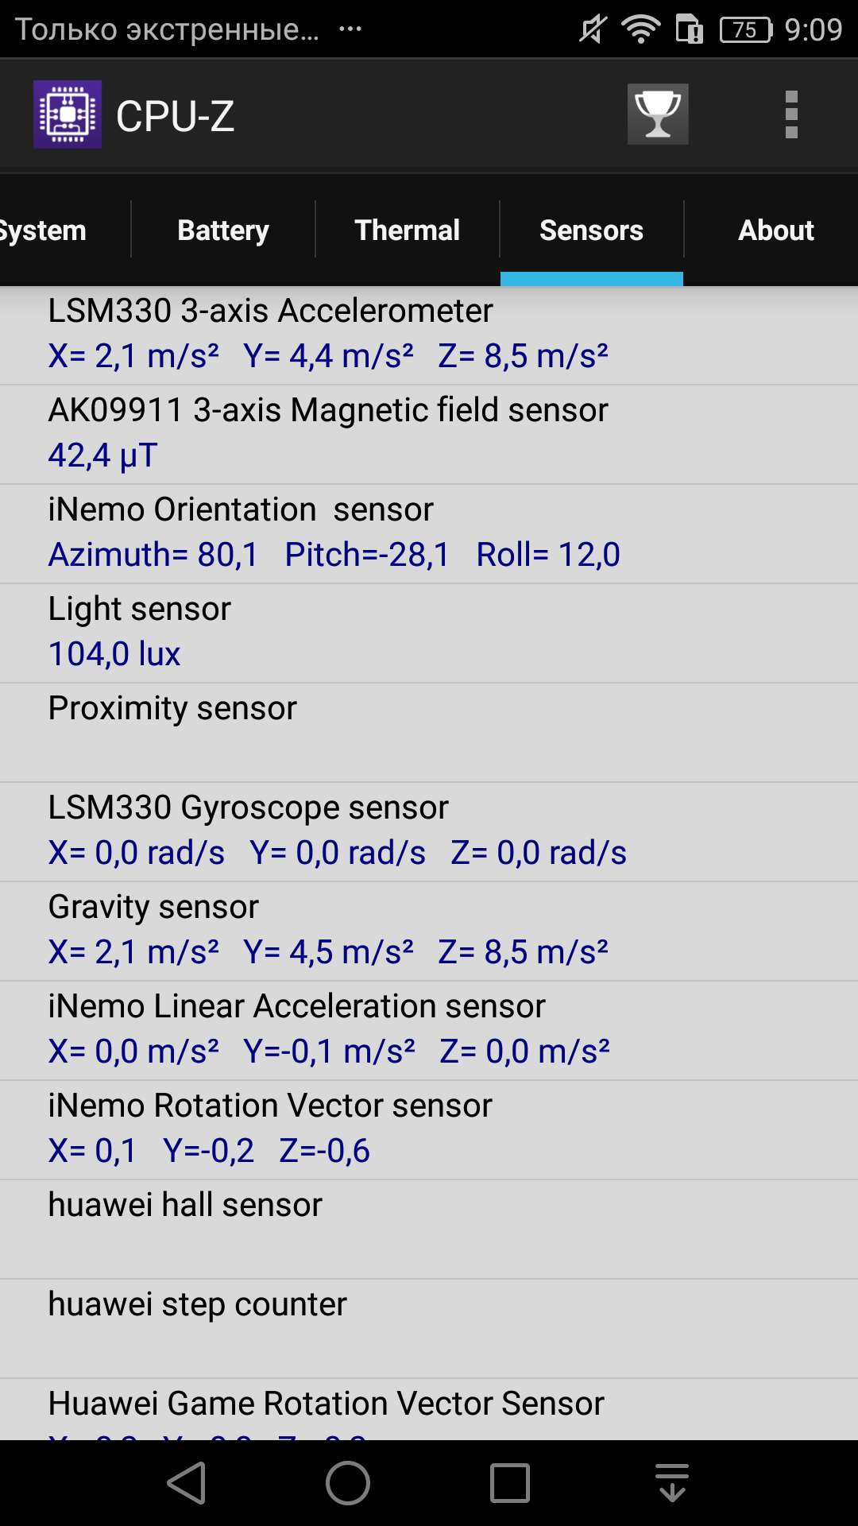The width and height of the screenshot is (858, 1526).
Task: Open recent apps square button
Action: click(510, 1483)
